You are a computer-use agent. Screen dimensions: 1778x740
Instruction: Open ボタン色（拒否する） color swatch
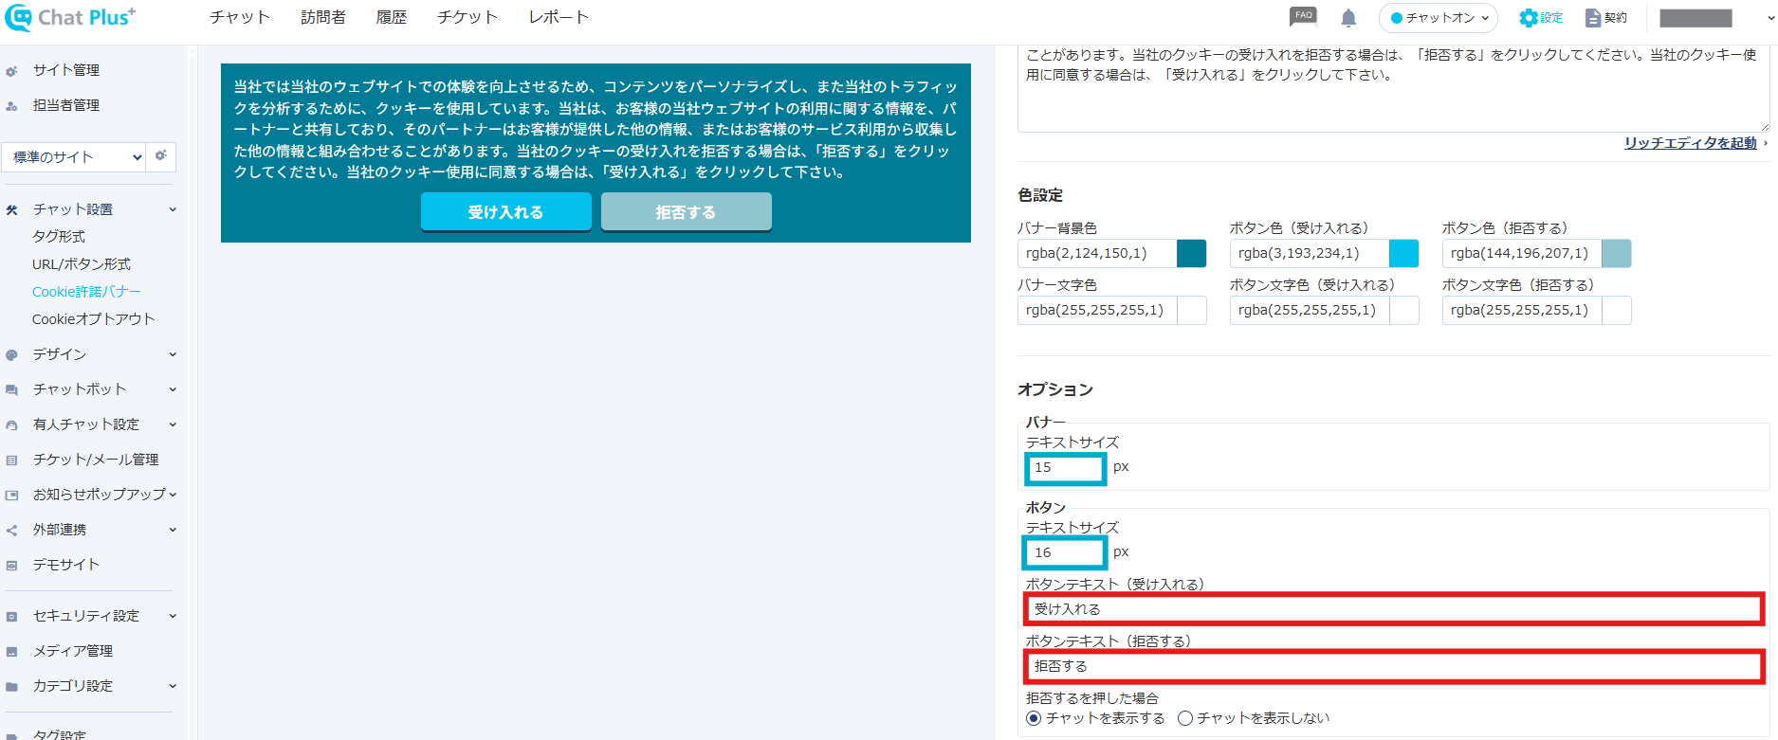(x=1617, y=253)
